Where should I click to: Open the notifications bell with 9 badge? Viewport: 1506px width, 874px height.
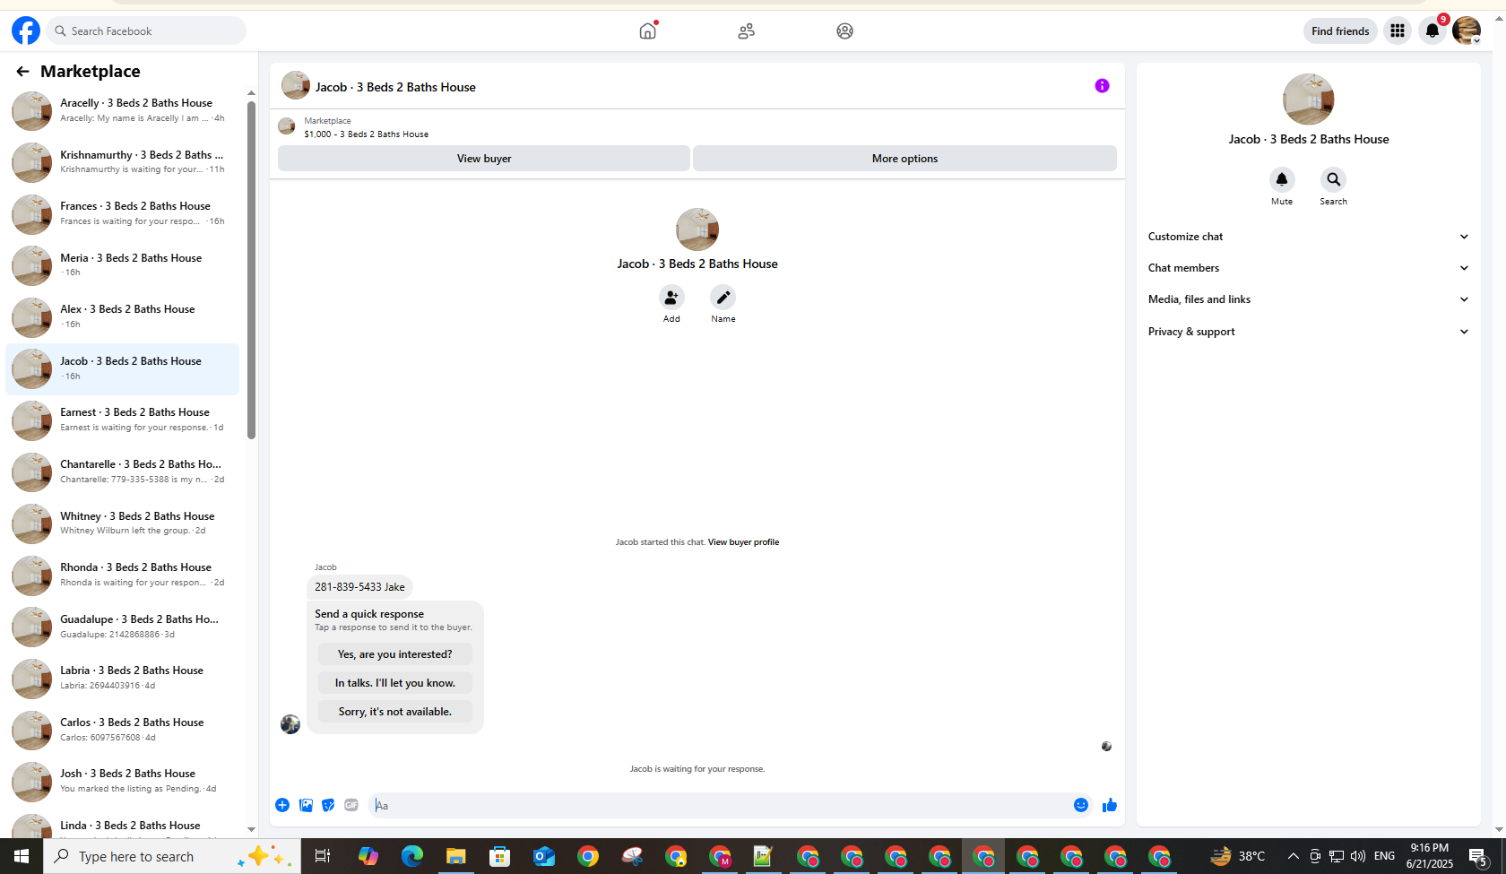click(x=1432, y=30)
